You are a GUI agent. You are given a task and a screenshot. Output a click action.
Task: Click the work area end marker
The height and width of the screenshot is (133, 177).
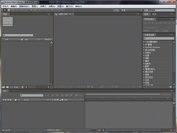tap(161, 94)
